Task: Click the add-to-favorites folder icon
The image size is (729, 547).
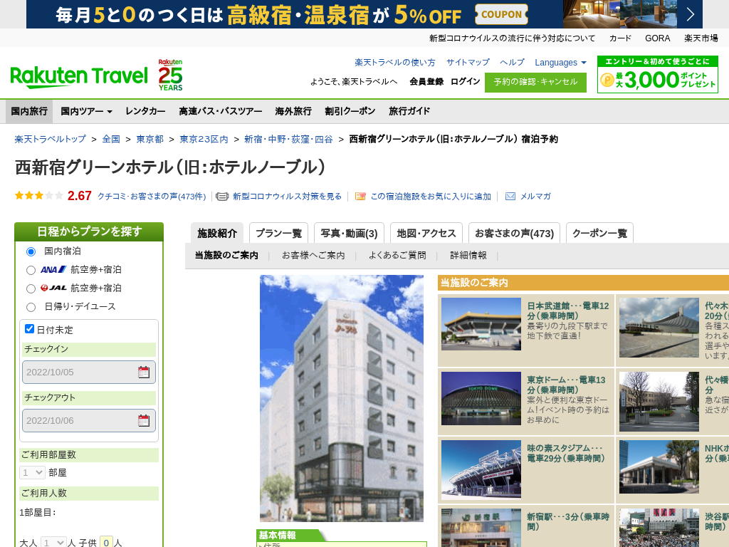Action: click(360, 197)
